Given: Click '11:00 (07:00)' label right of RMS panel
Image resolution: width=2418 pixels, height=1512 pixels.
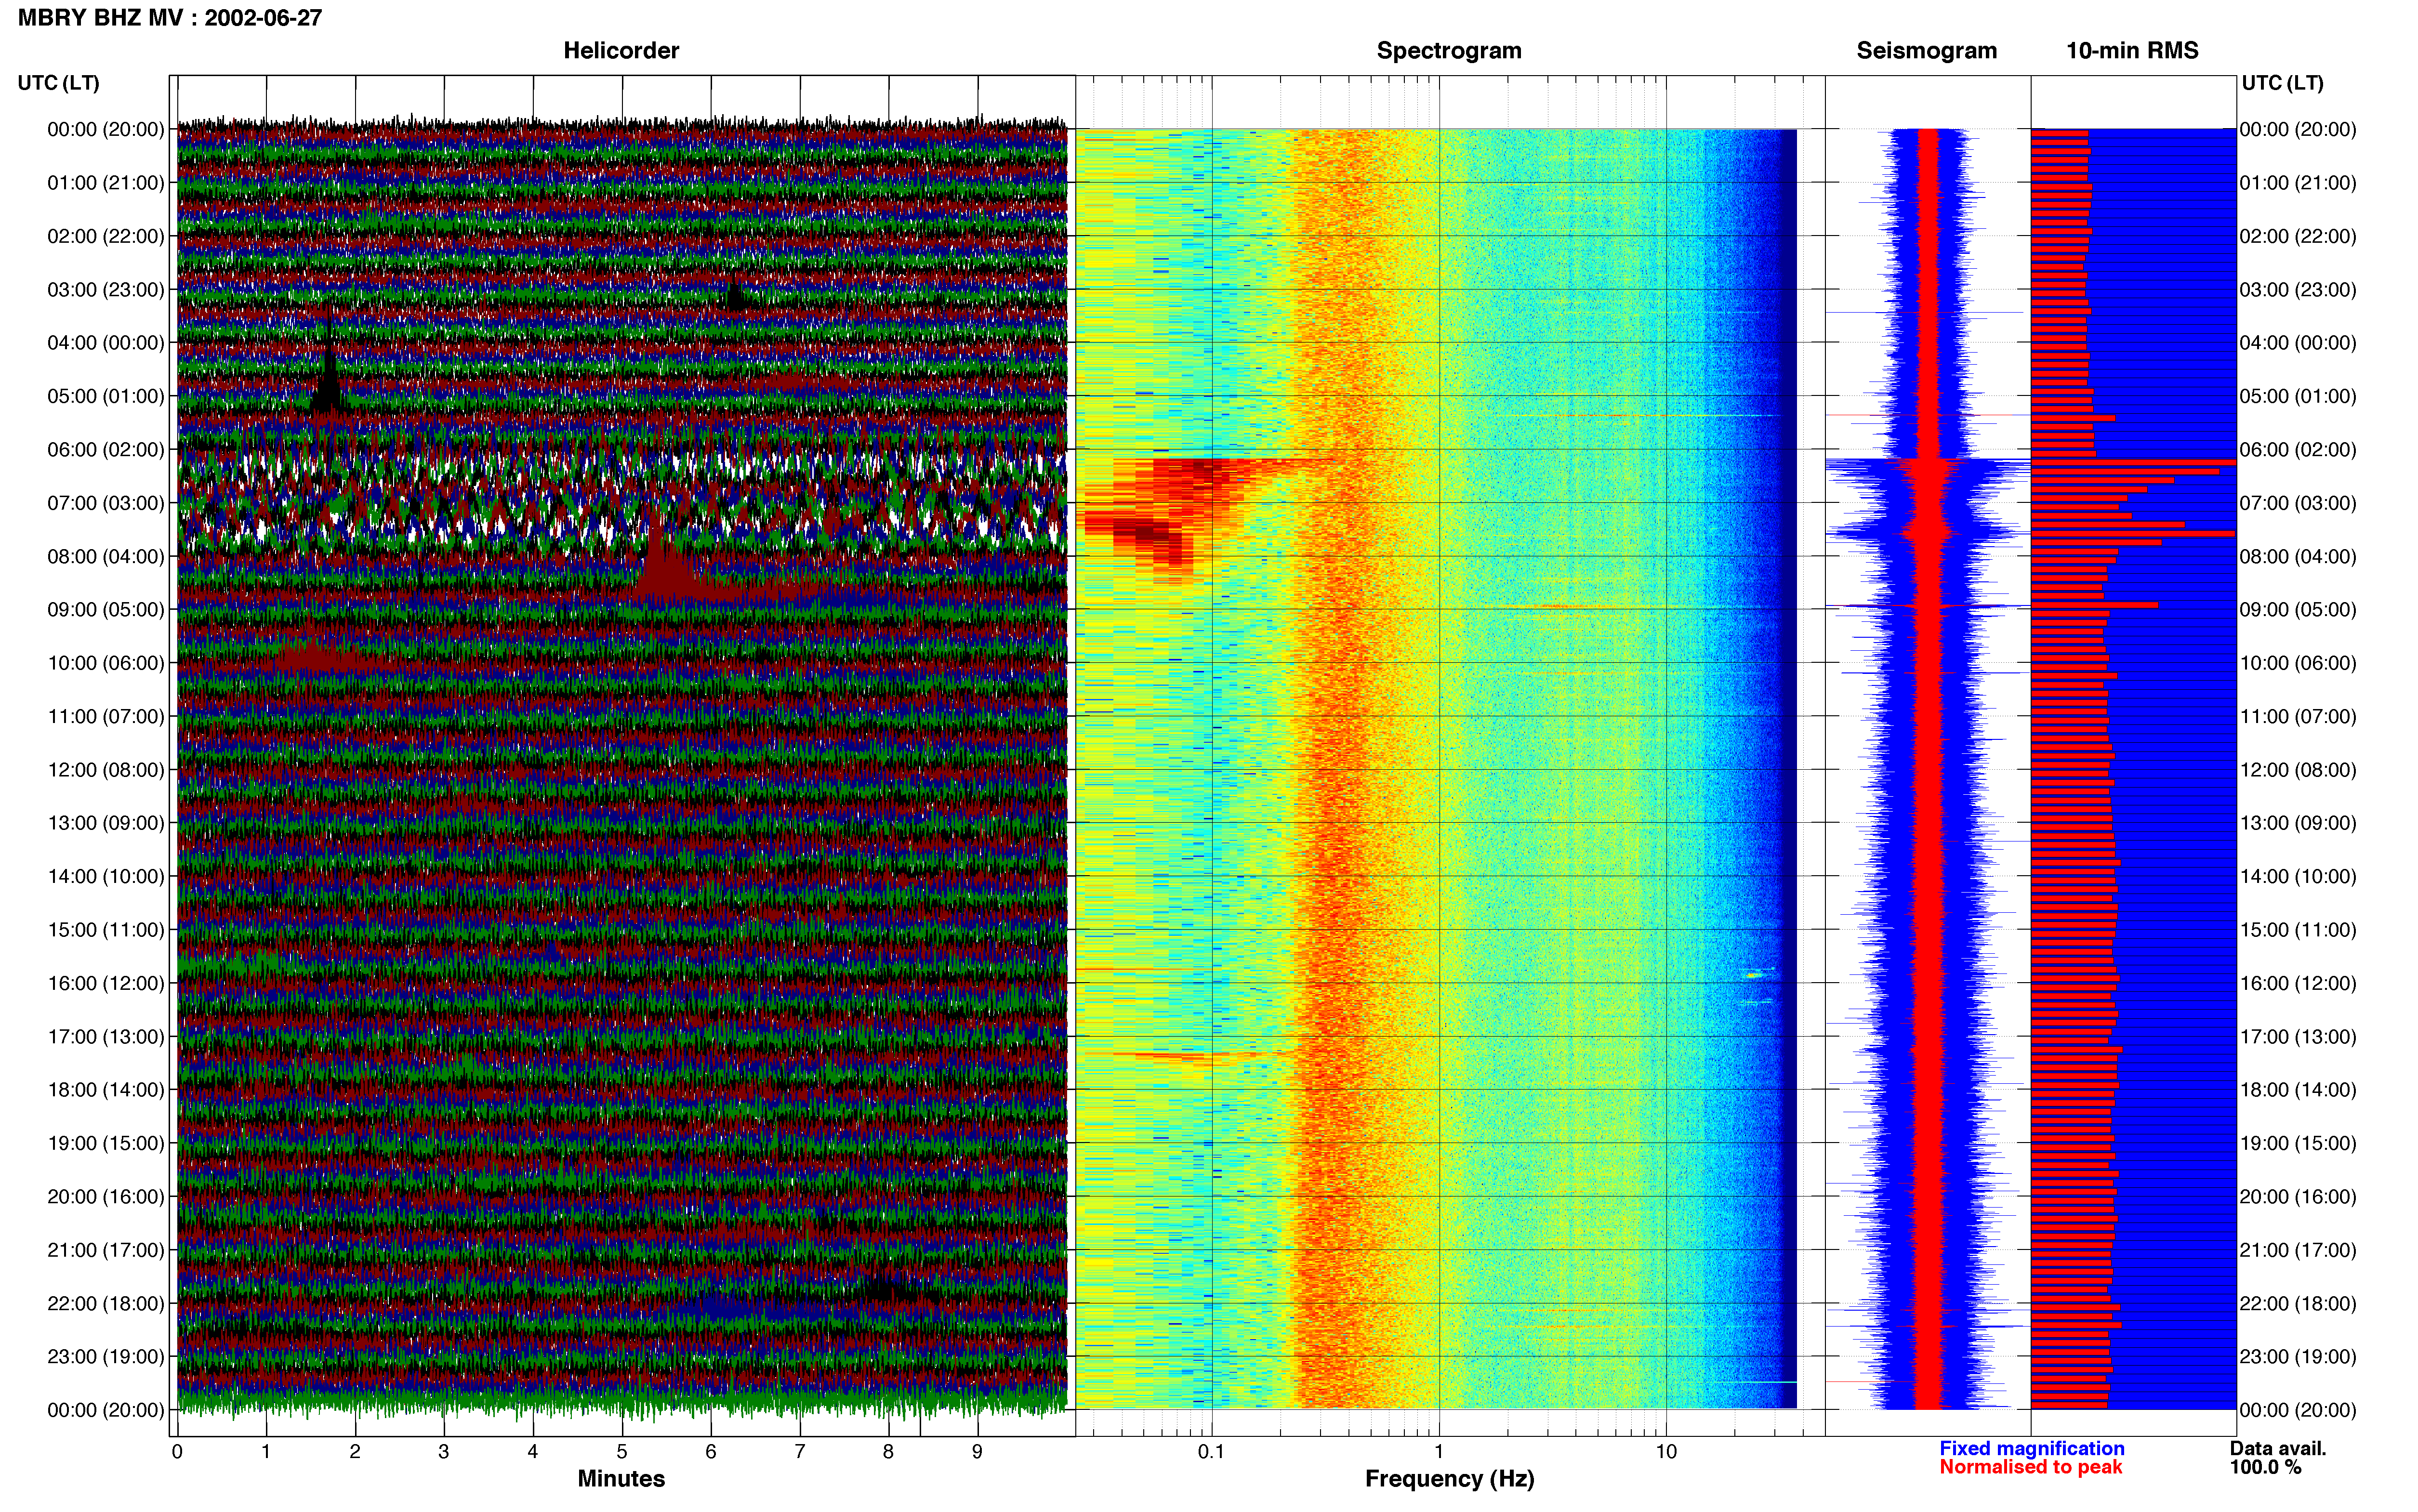Looking at the screenshot, I should [2298, 717].
